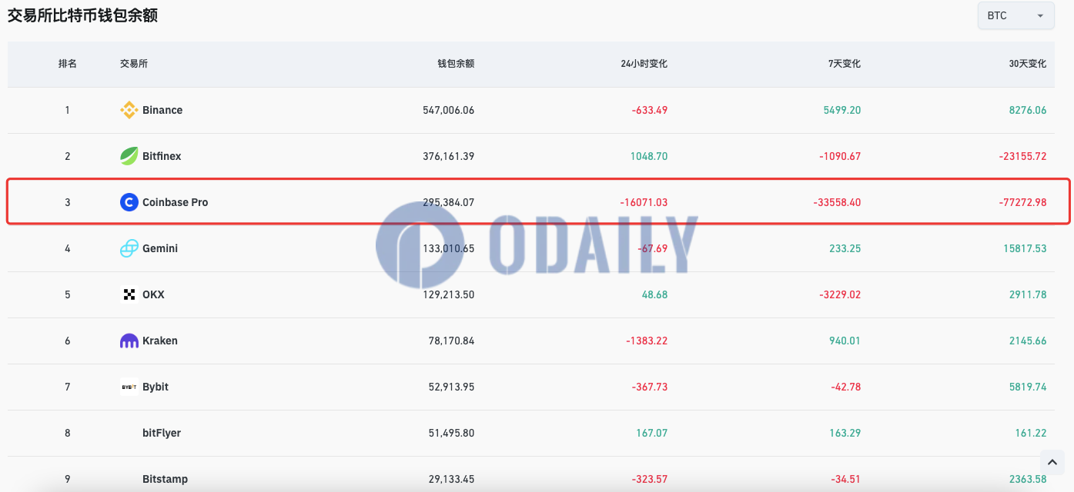The width and height of the screenshot is (1074, 492).
Task: Click the Binance logo icon
Action: coord(129,110)
